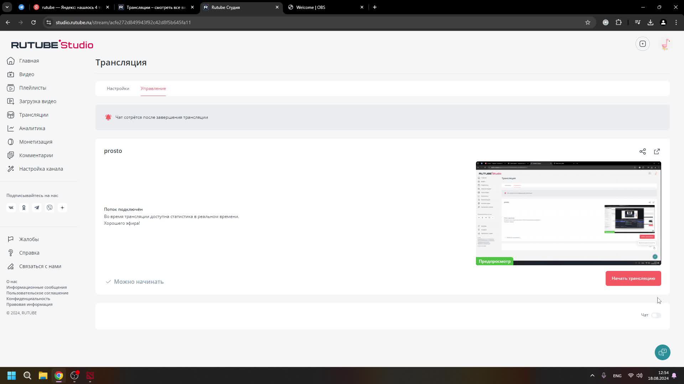Click the Viber social icon

pos(50,208)
